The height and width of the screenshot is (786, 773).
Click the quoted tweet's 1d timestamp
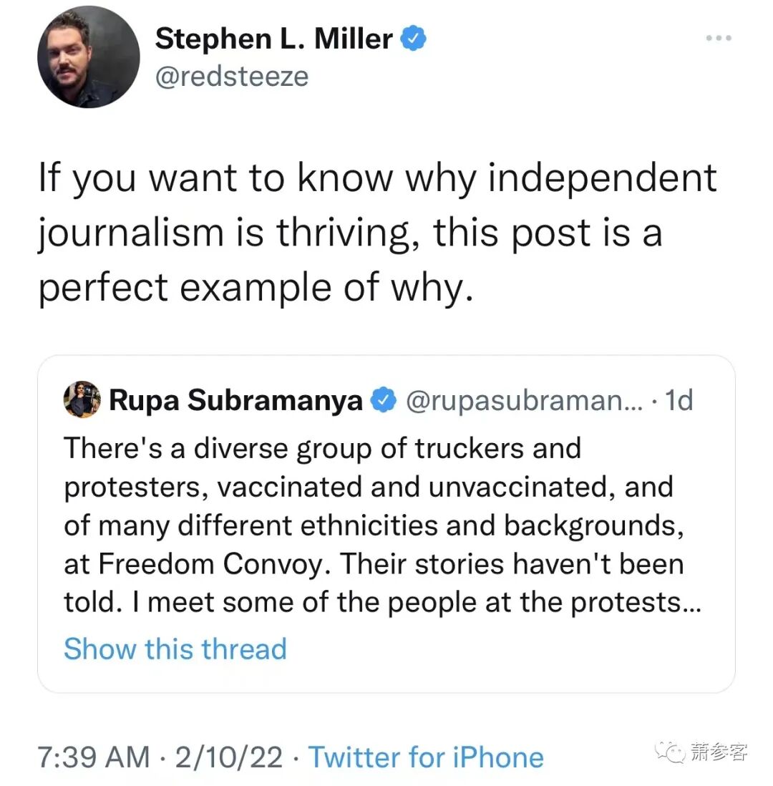pos(679,400)
